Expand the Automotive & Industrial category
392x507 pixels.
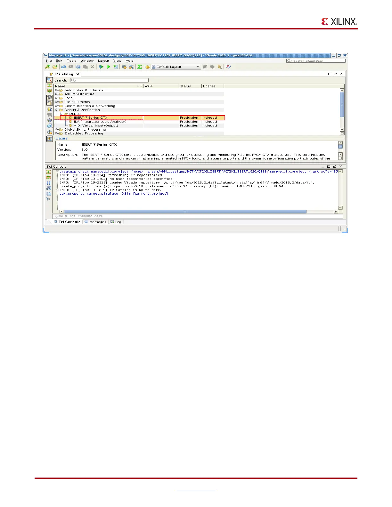tap(57, 90)
